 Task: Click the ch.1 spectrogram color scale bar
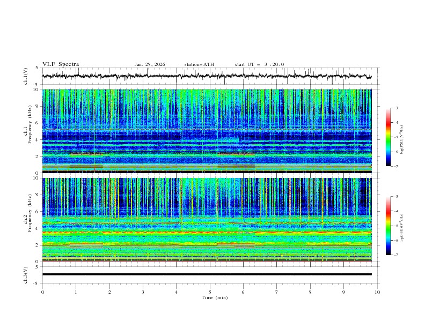click(x=388, y=137)
